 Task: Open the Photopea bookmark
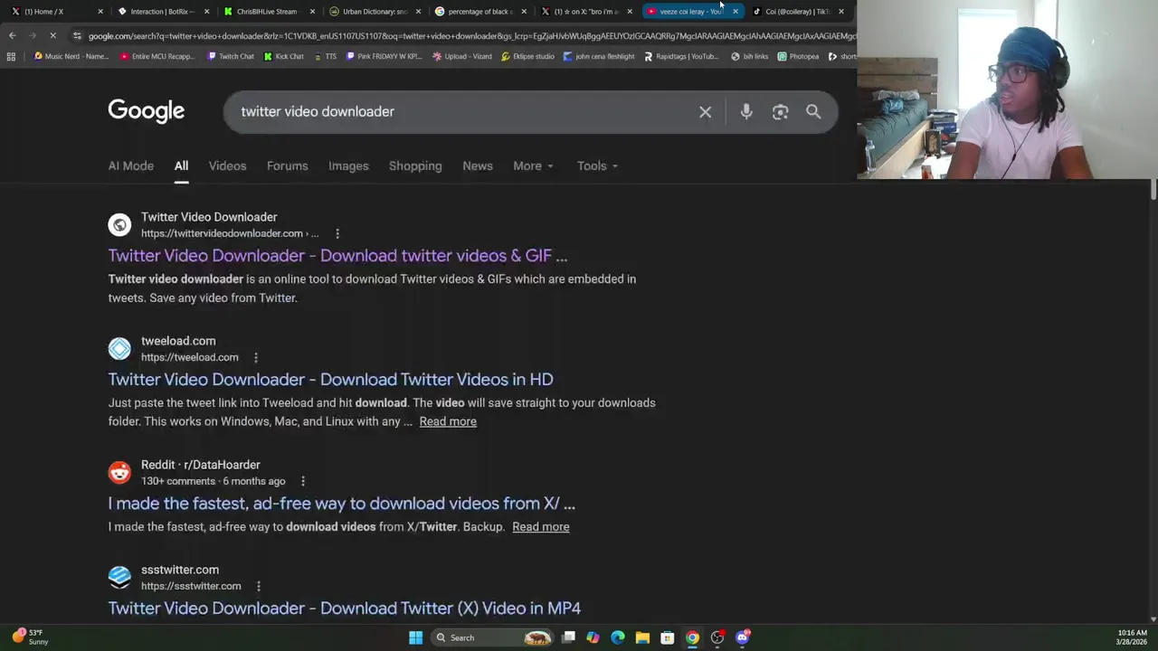[798, 56]
